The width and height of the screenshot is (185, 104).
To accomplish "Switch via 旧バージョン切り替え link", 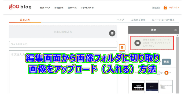I will coord(163,20).
